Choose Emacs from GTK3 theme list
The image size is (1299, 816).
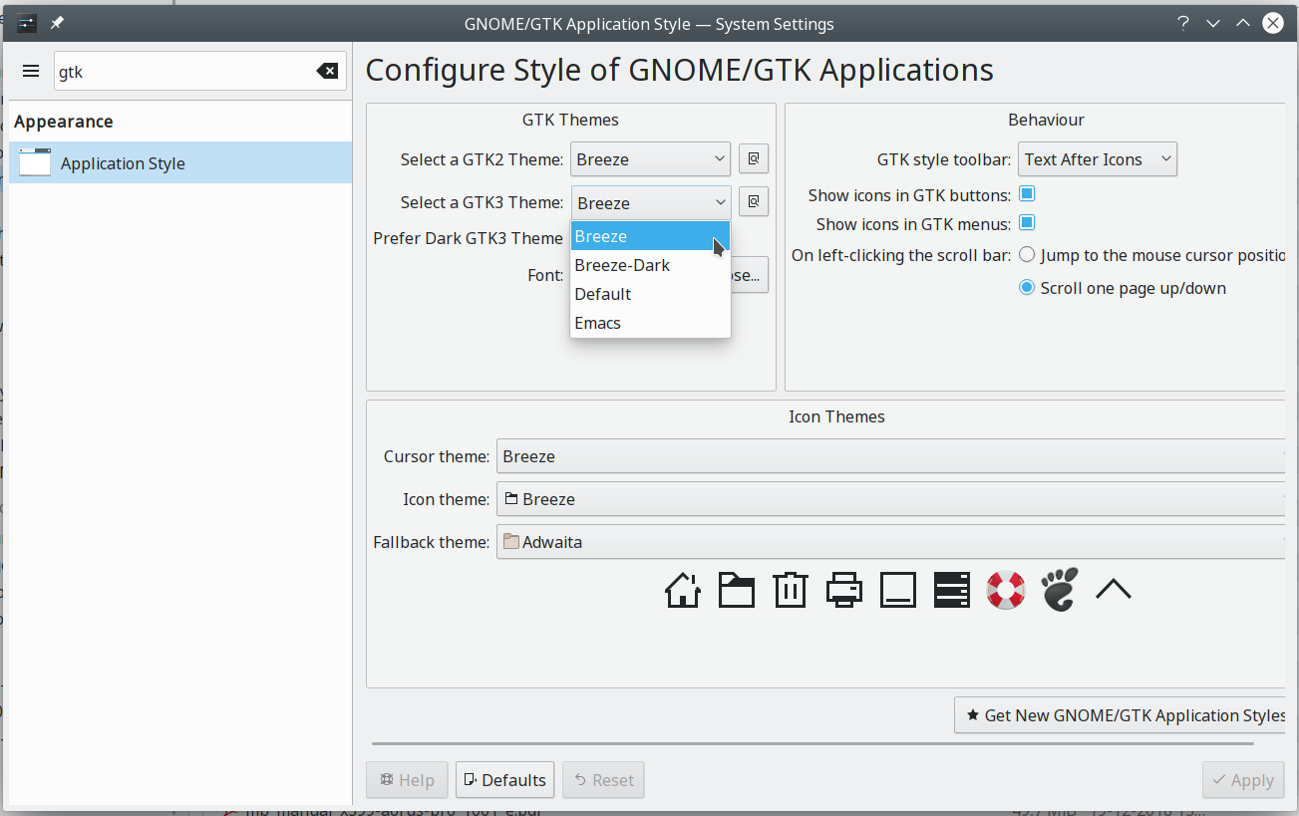[650, 323]
